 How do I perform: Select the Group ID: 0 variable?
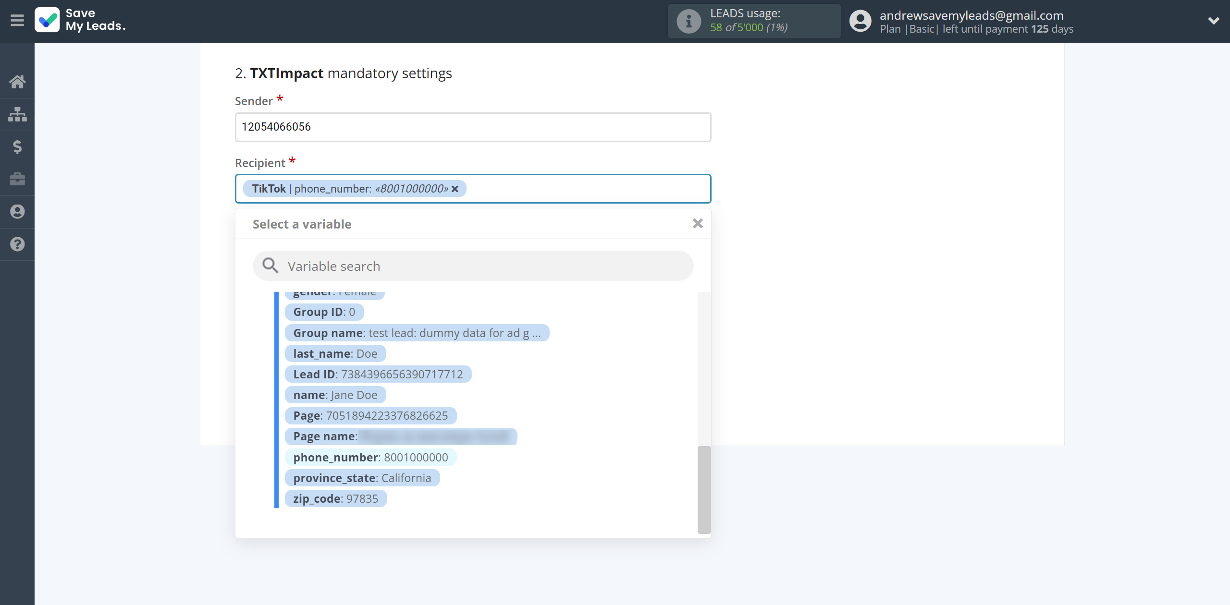(324, 312)
